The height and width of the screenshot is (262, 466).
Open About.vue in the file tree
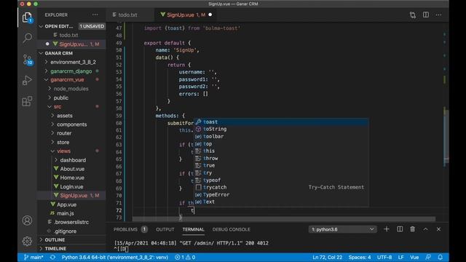coord(72,169)
